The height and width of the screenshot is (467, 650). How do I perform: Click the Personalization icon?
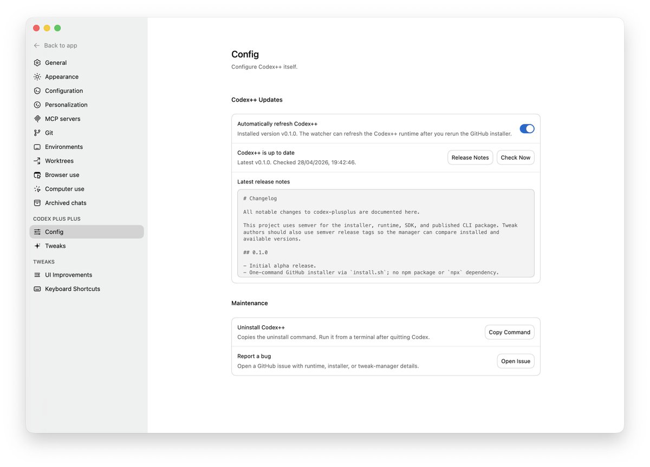tap(37, 105)
